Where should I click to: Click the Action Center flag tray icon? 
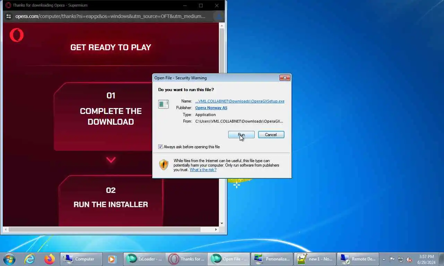(392, 259)
